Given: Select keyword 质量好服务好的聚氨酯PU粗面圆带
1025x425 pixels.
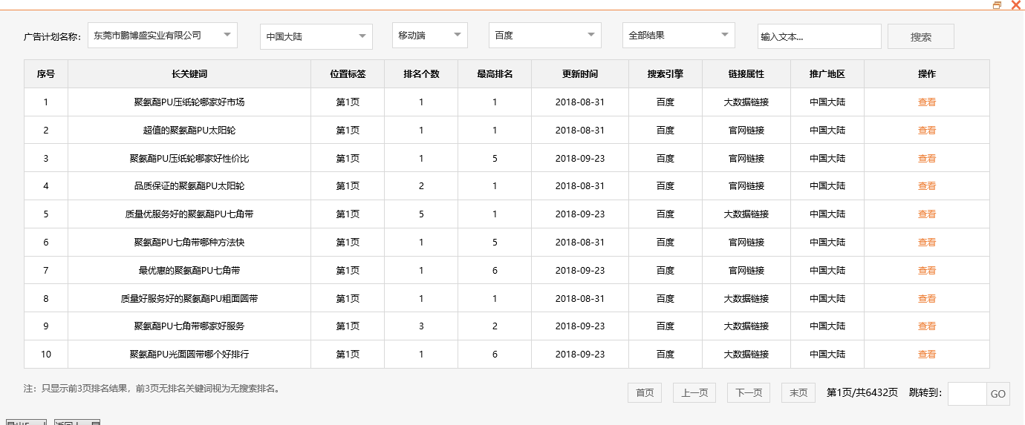Looking at the screenshot, I should [x=189, y=299].
